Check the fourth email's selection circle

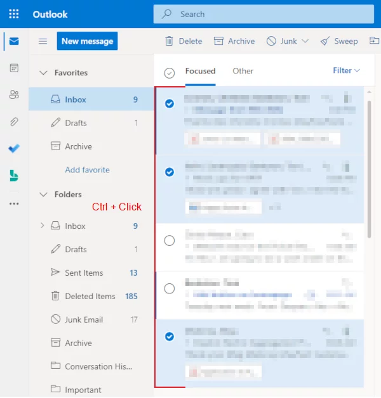tap(170, 288)
